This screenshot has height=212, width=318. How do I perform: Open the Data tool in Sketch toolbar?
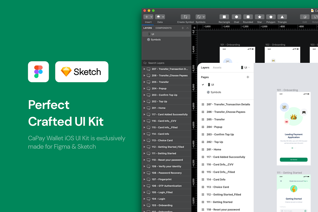[160, 17]
